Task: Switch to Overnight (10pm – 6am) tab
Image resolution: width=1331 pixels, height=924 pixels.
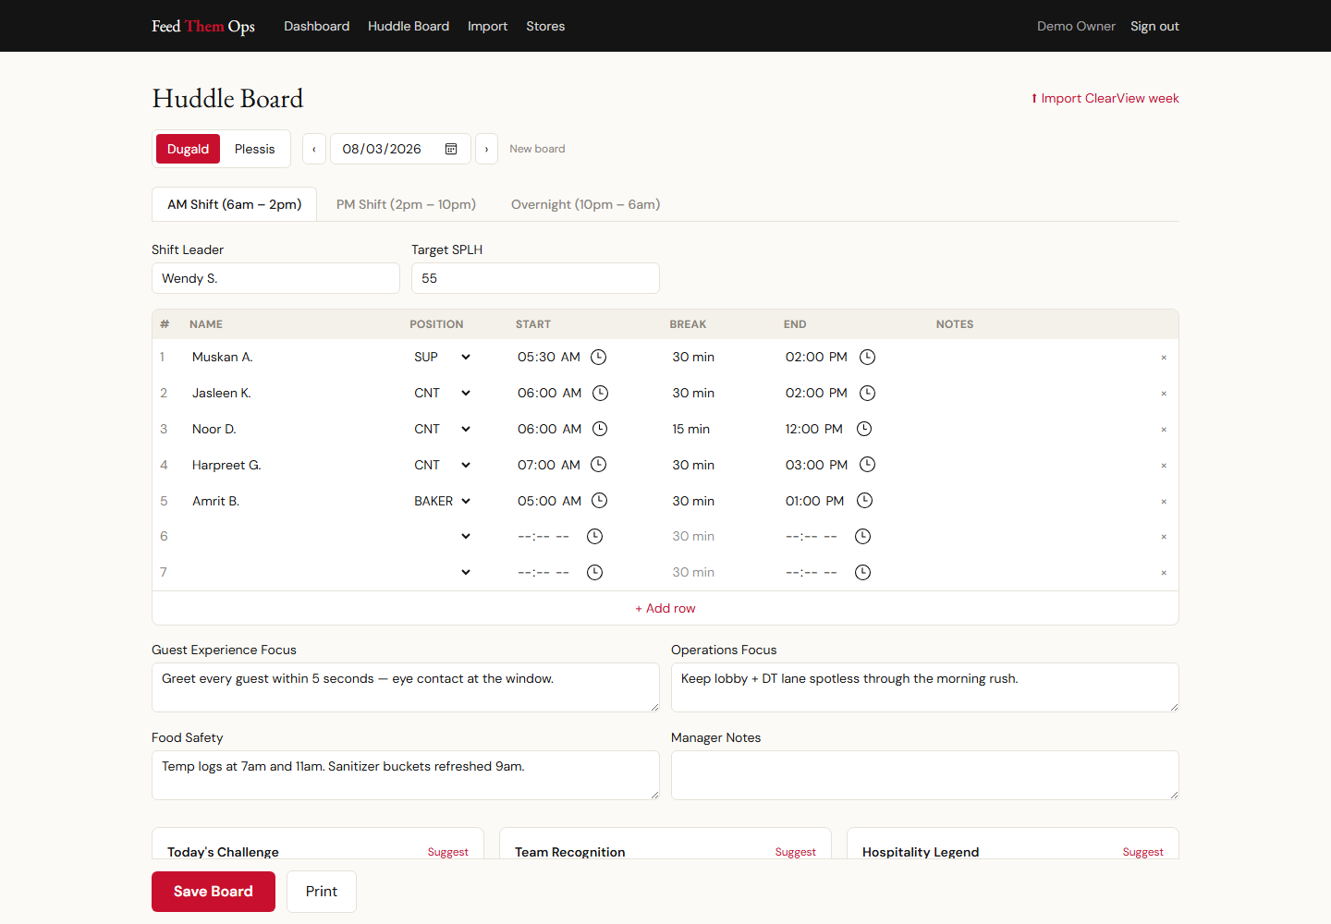Action: coord(585,204)
